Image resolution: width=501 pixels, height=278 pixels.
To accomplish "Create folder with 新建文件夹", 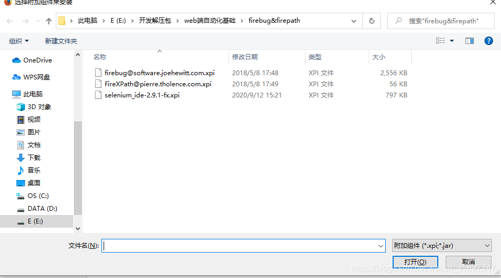I will coord(61,41).
